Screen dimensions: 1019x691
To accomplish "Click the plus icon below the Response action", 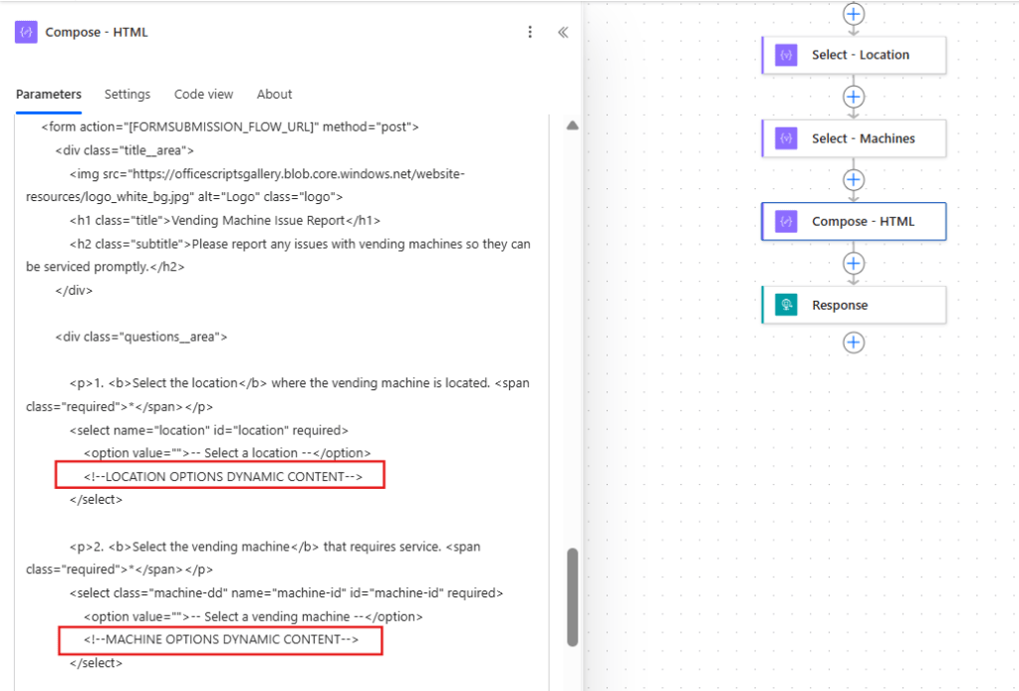I will 853,342.
